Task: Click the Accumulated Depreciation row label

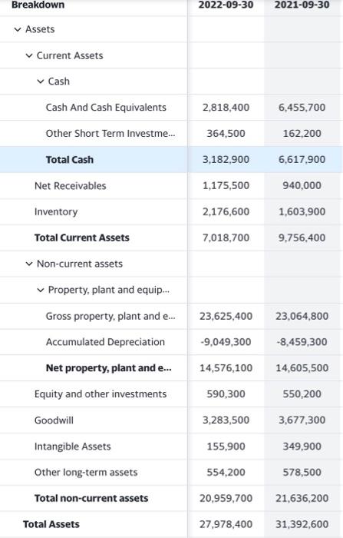Action: [x=105, y=342]
